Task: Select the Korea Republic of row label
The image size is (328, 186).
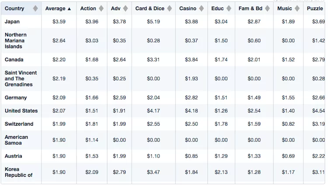Action: tap(18, 172)
